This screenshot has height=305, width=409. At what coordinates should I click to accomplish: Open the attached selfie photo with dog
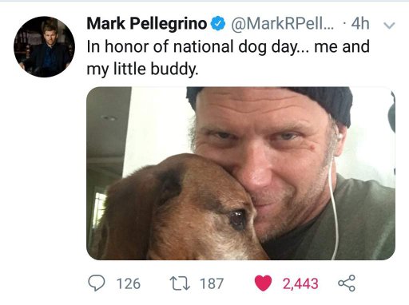pyautogui.click(x=240, y=173)
